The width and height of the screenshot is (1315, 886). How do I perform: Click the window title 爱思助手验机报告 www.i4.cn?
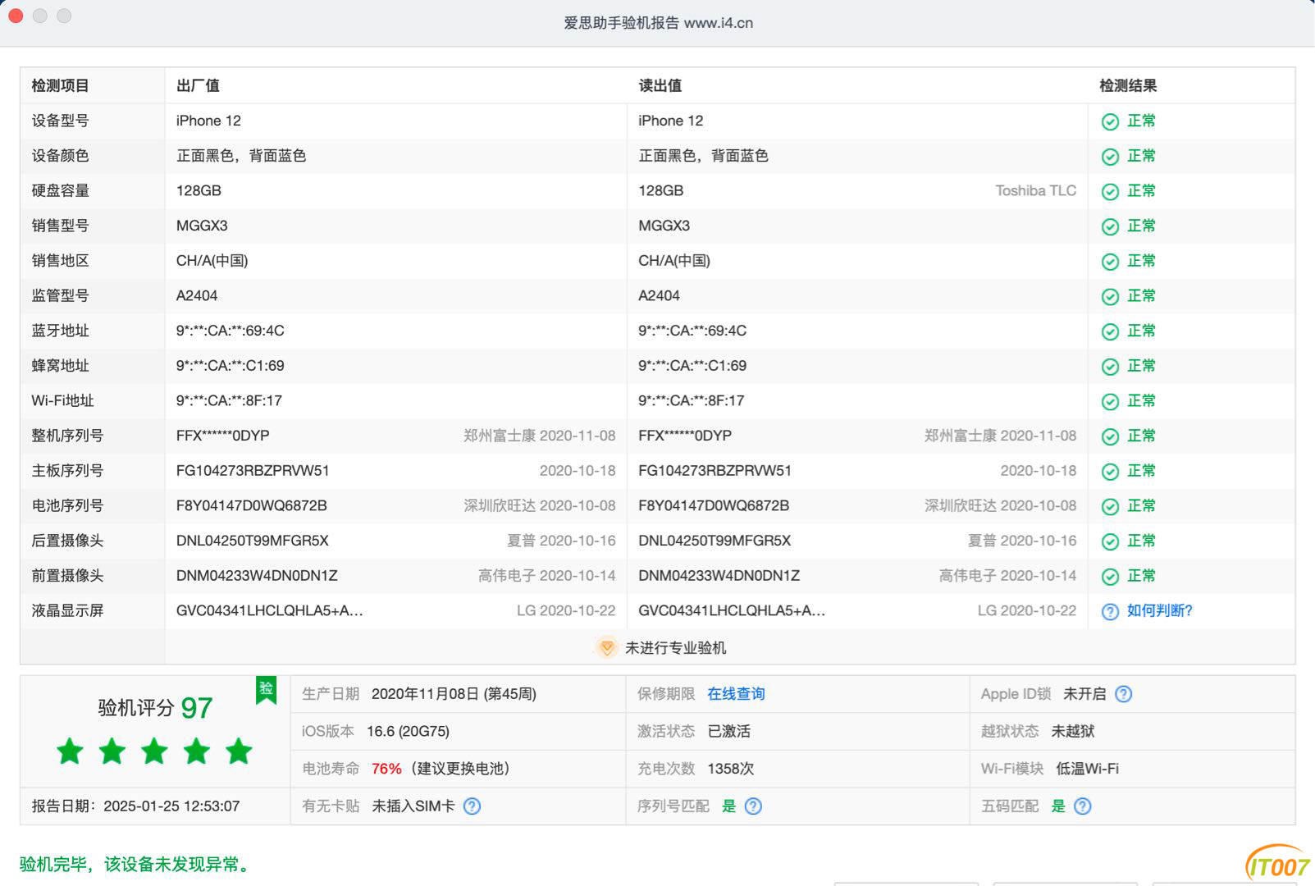coord(658,23)
